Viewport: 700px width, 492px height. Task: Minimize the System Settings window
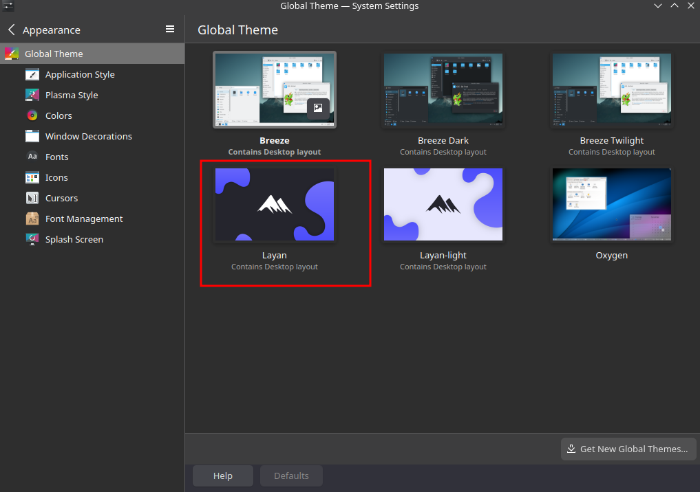point(657,5)
